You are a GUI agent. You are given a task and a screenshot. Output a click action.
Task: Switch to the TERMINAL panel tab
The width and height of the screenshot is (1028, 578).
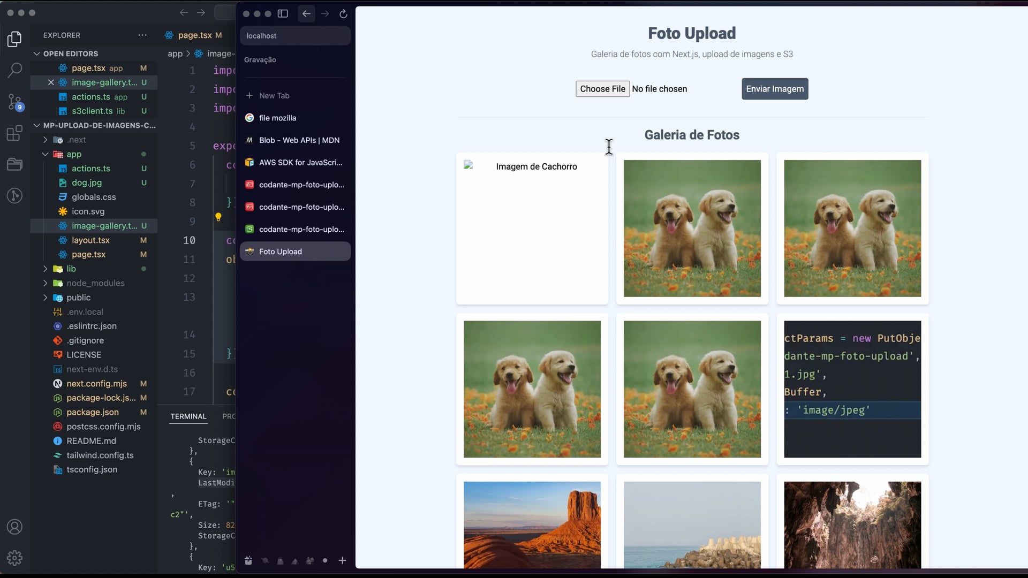188,416
